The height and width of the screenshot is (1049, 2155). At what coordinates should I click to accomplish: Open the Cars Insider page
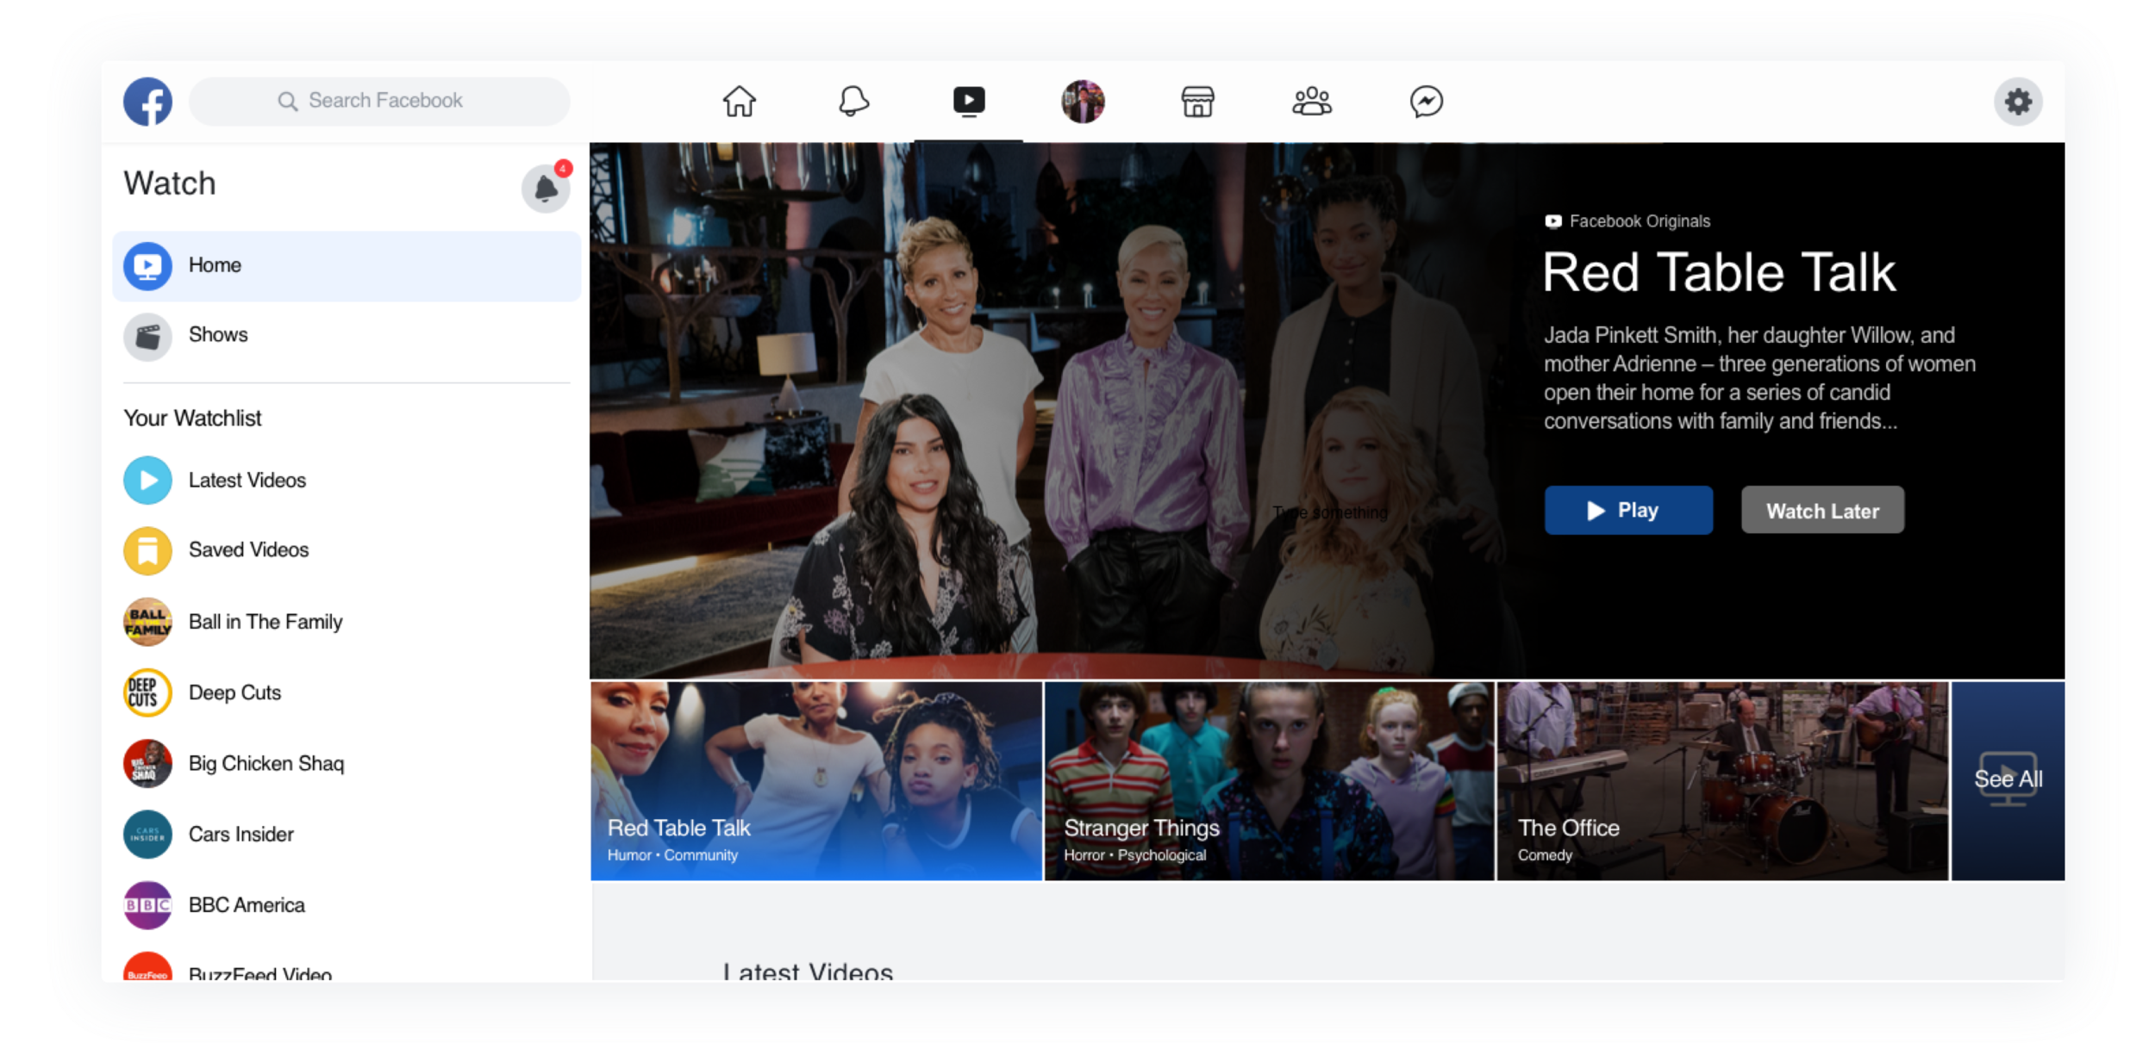click(347, 834)
